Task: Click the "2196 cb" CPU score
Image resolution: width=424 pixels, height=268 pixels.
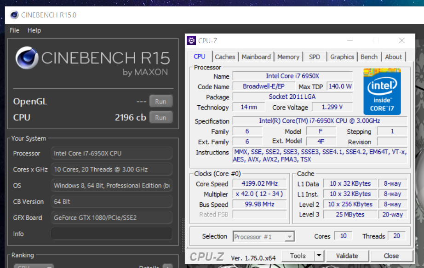Action: 130,117
